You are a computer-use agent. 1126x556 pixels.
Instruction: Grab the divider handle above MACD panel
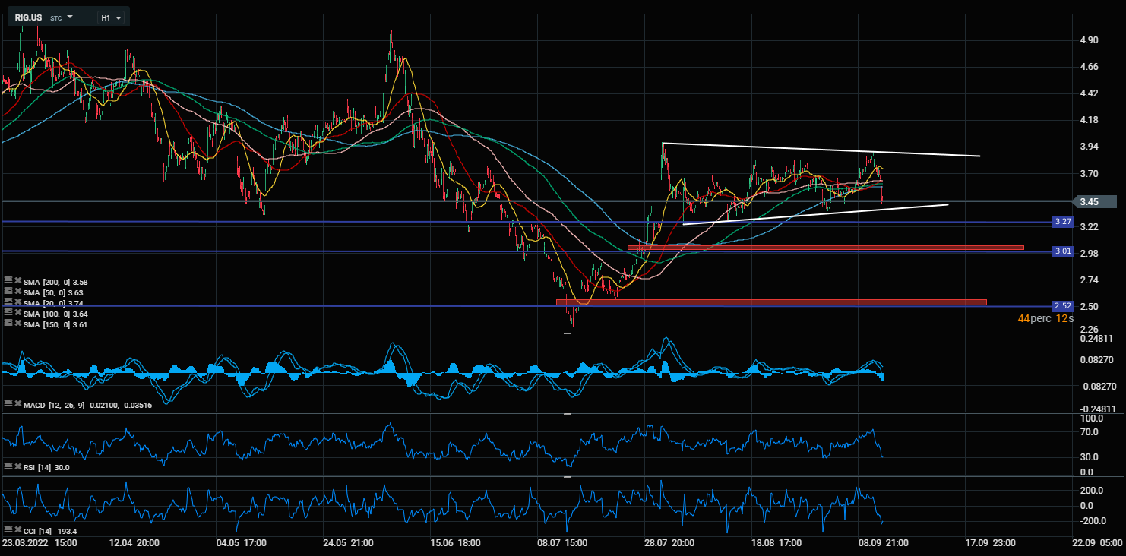click(x=568, y=333)
